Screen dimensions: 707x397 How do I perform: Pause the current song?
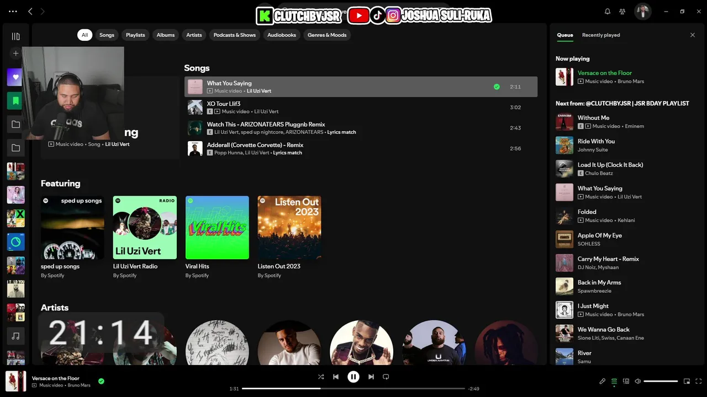tap(353, 377)
